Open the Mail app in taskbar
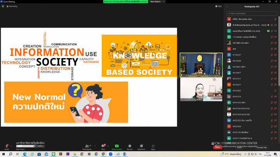The image size is (280, 157). point(46,154)
